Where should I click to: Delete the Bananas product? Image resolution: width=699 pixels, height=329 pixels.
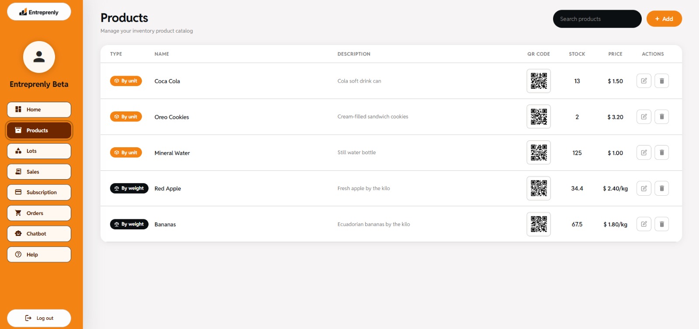[x=662, y=224]
